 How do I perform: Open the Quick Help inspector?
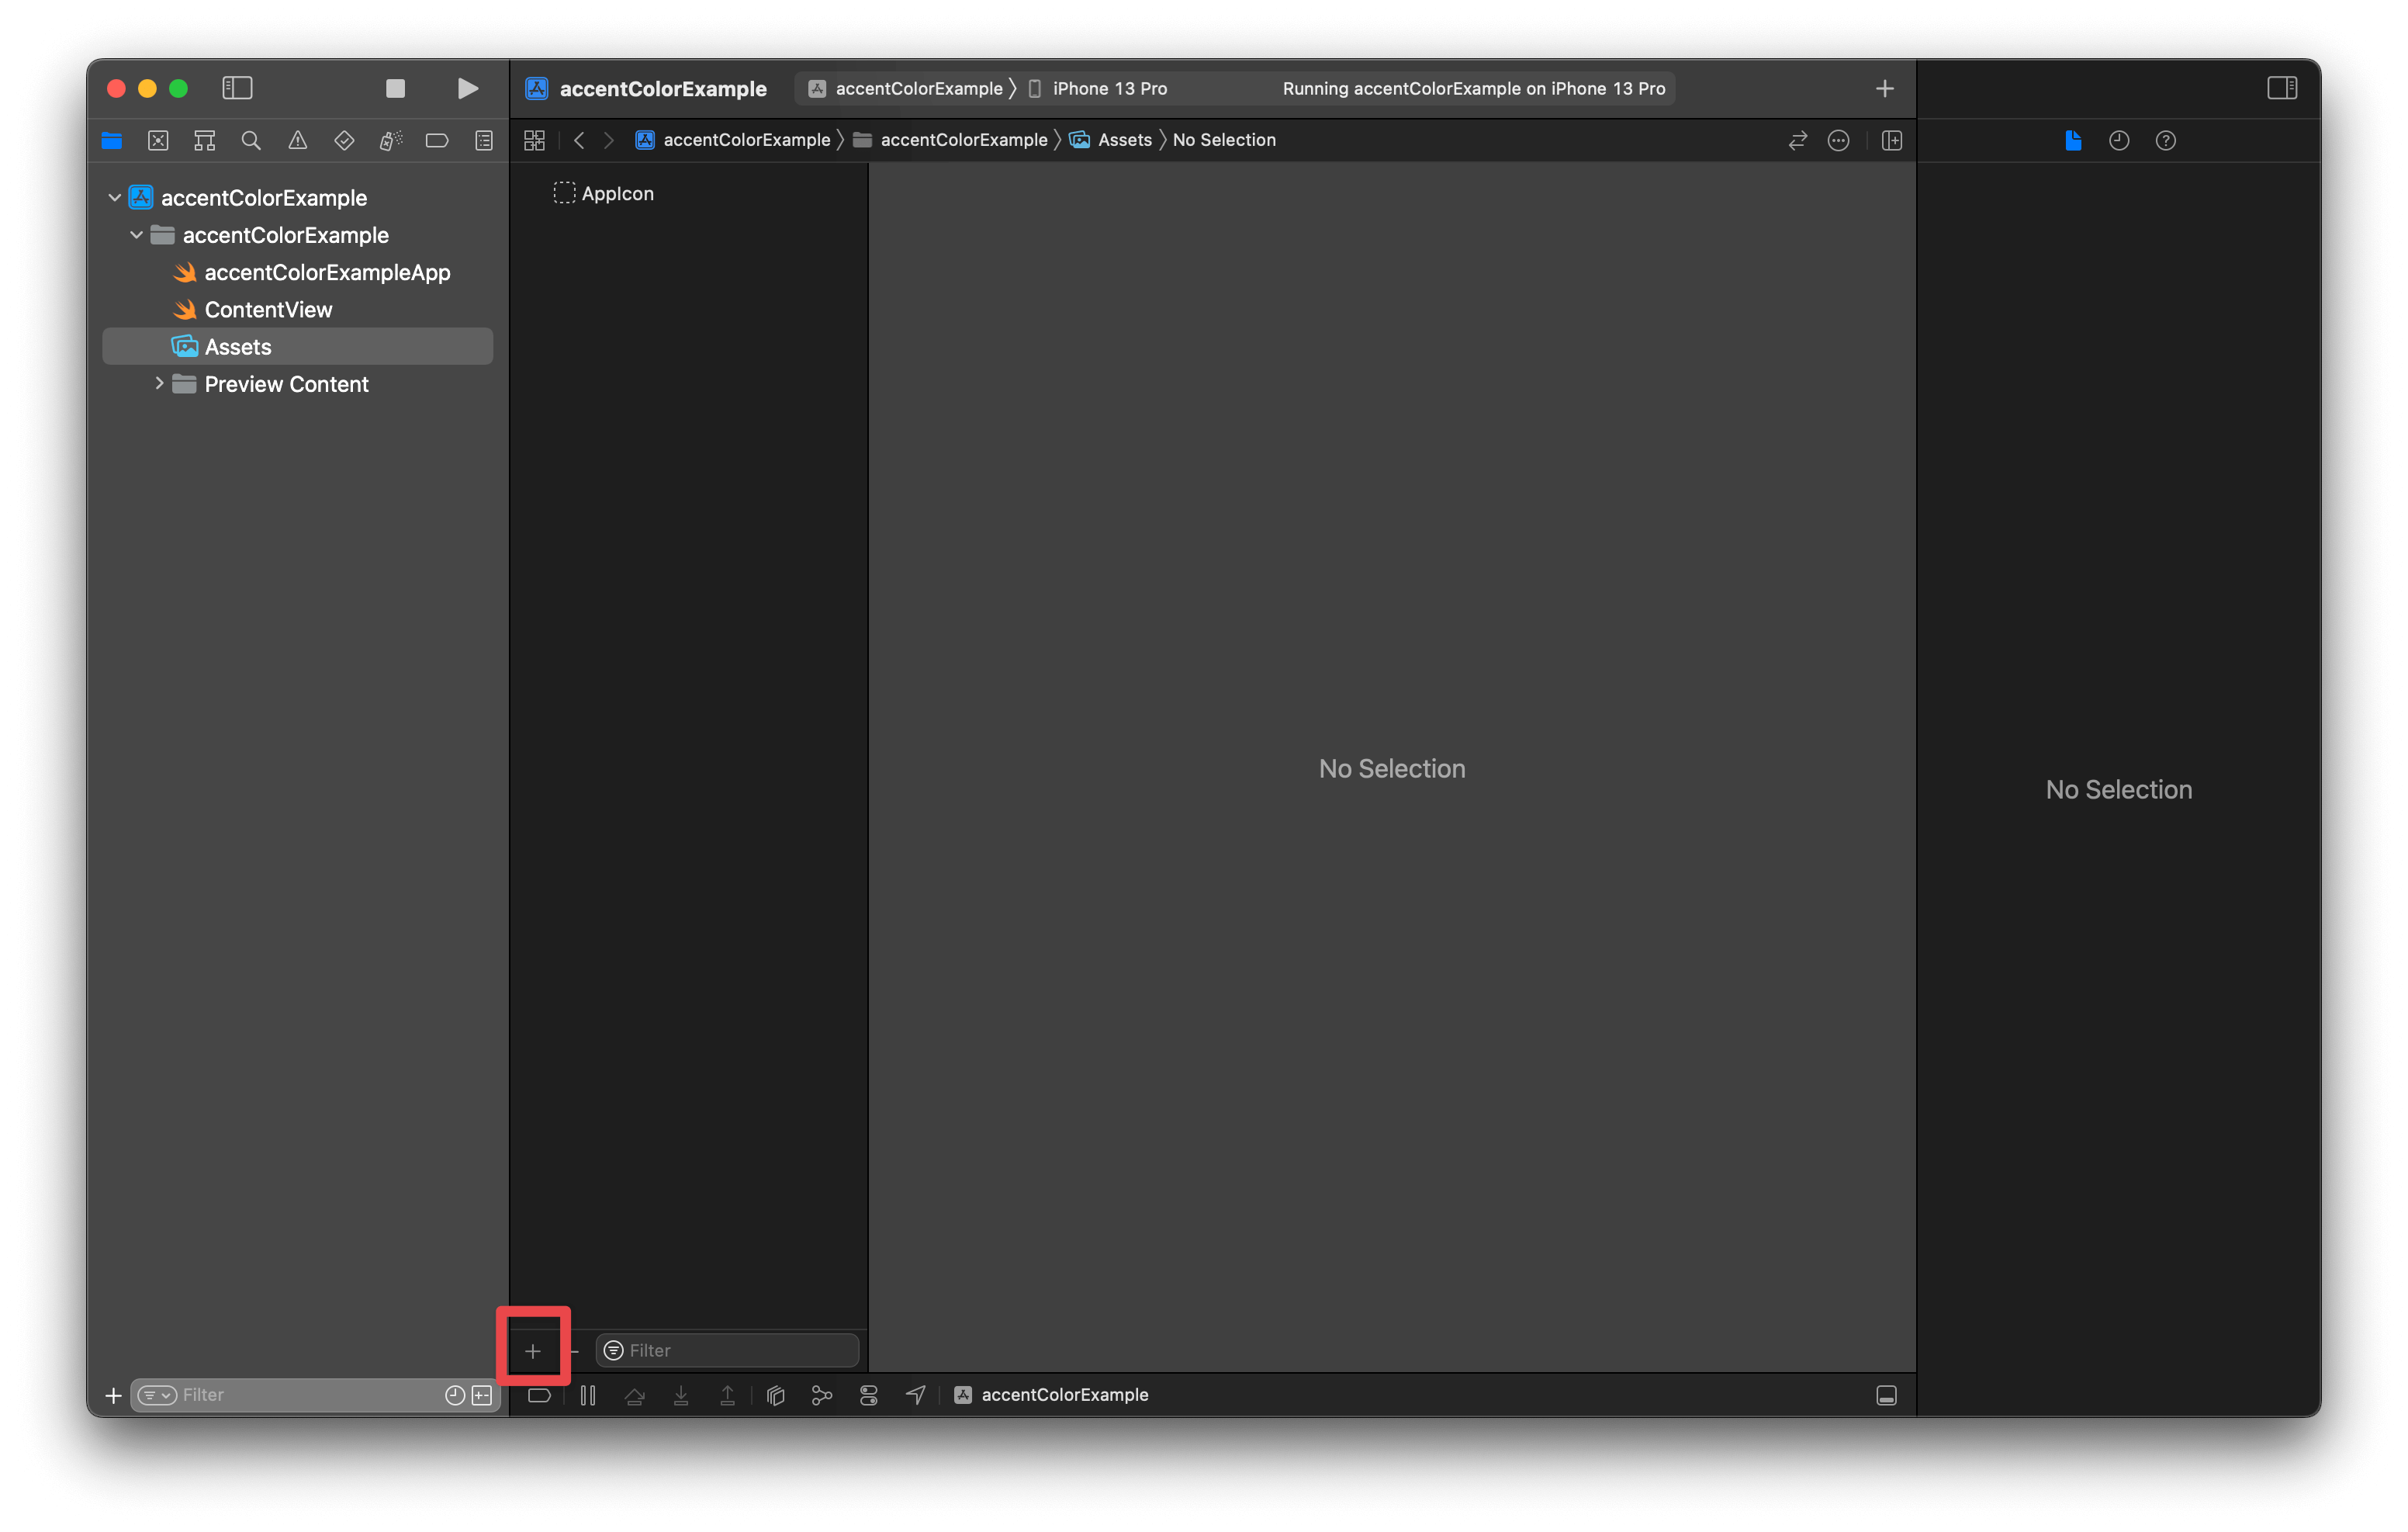pyautogui.click(x=2165, y=140)
